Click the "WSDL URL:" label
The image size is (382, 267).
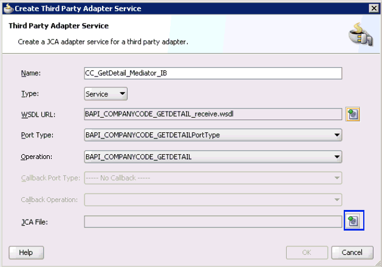tap(38, 114)
